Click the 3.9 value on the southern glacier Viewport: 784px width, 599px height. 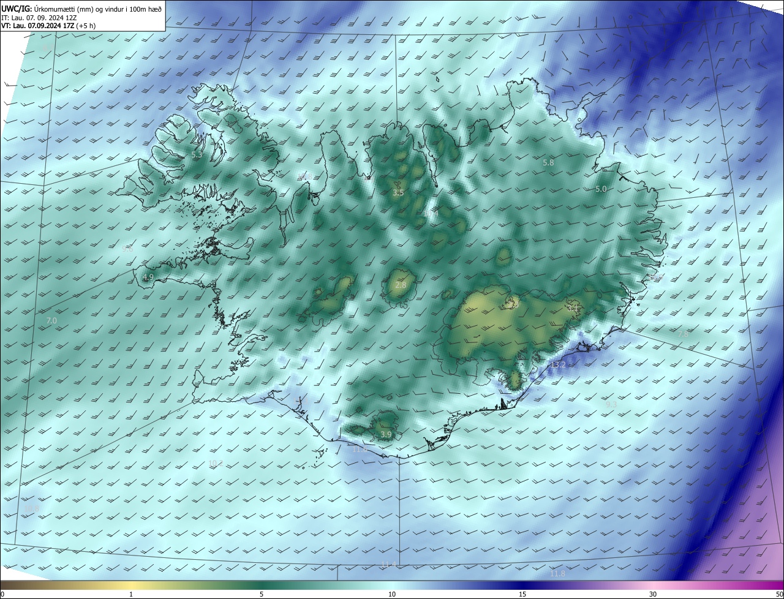(386, 435)
